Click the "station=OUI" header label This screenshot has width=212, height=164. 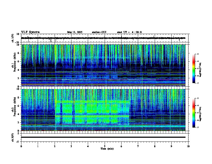coord(99,32)
